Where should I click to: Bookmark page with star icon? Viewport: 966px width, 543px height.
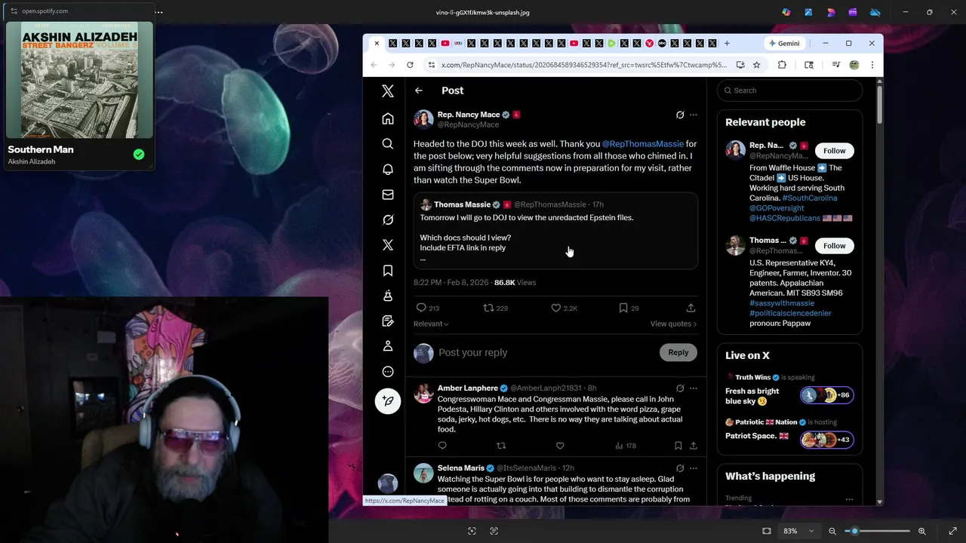coord(756,65)
